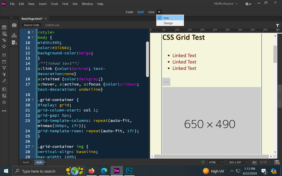Viewport: 282px width, 176px height.
Task: Activate the Inspect crosshair tool
Action: pyautogui.click(x=4, y=47)
